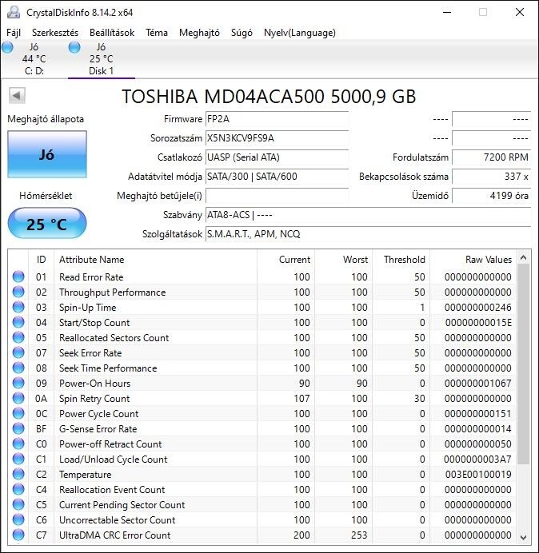Viewport: 539px width, 553px height.
Task: Click the blue health orb for Disk 1
Action: coord(74,47)
